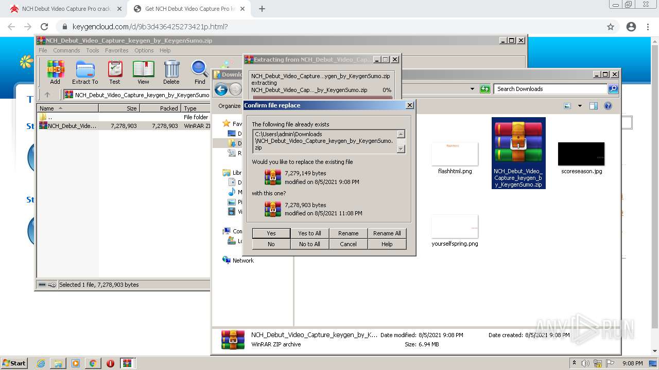Image resolution: width=659 pixels, height=370 pixels.
Task: Close the Confirm file replace dialog
Action: pyautogui.click(x=409, y=105)
